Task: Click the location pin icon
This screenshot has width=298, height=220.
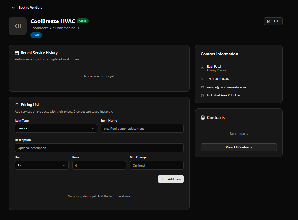Action: (x=202, y=96)
